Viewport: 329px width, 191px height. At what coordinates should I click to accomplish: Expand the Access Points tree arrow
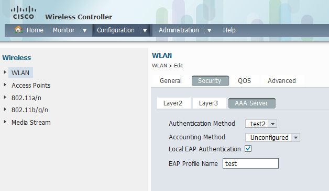tap(5, 85)
